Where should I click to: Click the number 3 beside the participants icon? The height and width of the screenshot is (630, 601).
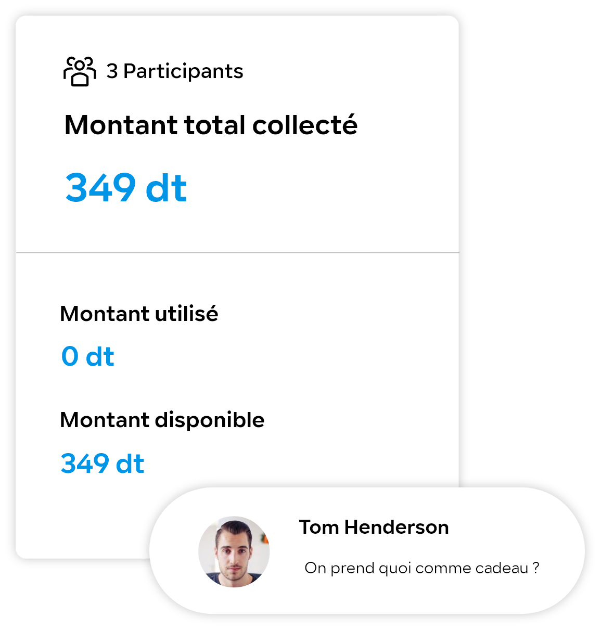(x=112, y=72)
